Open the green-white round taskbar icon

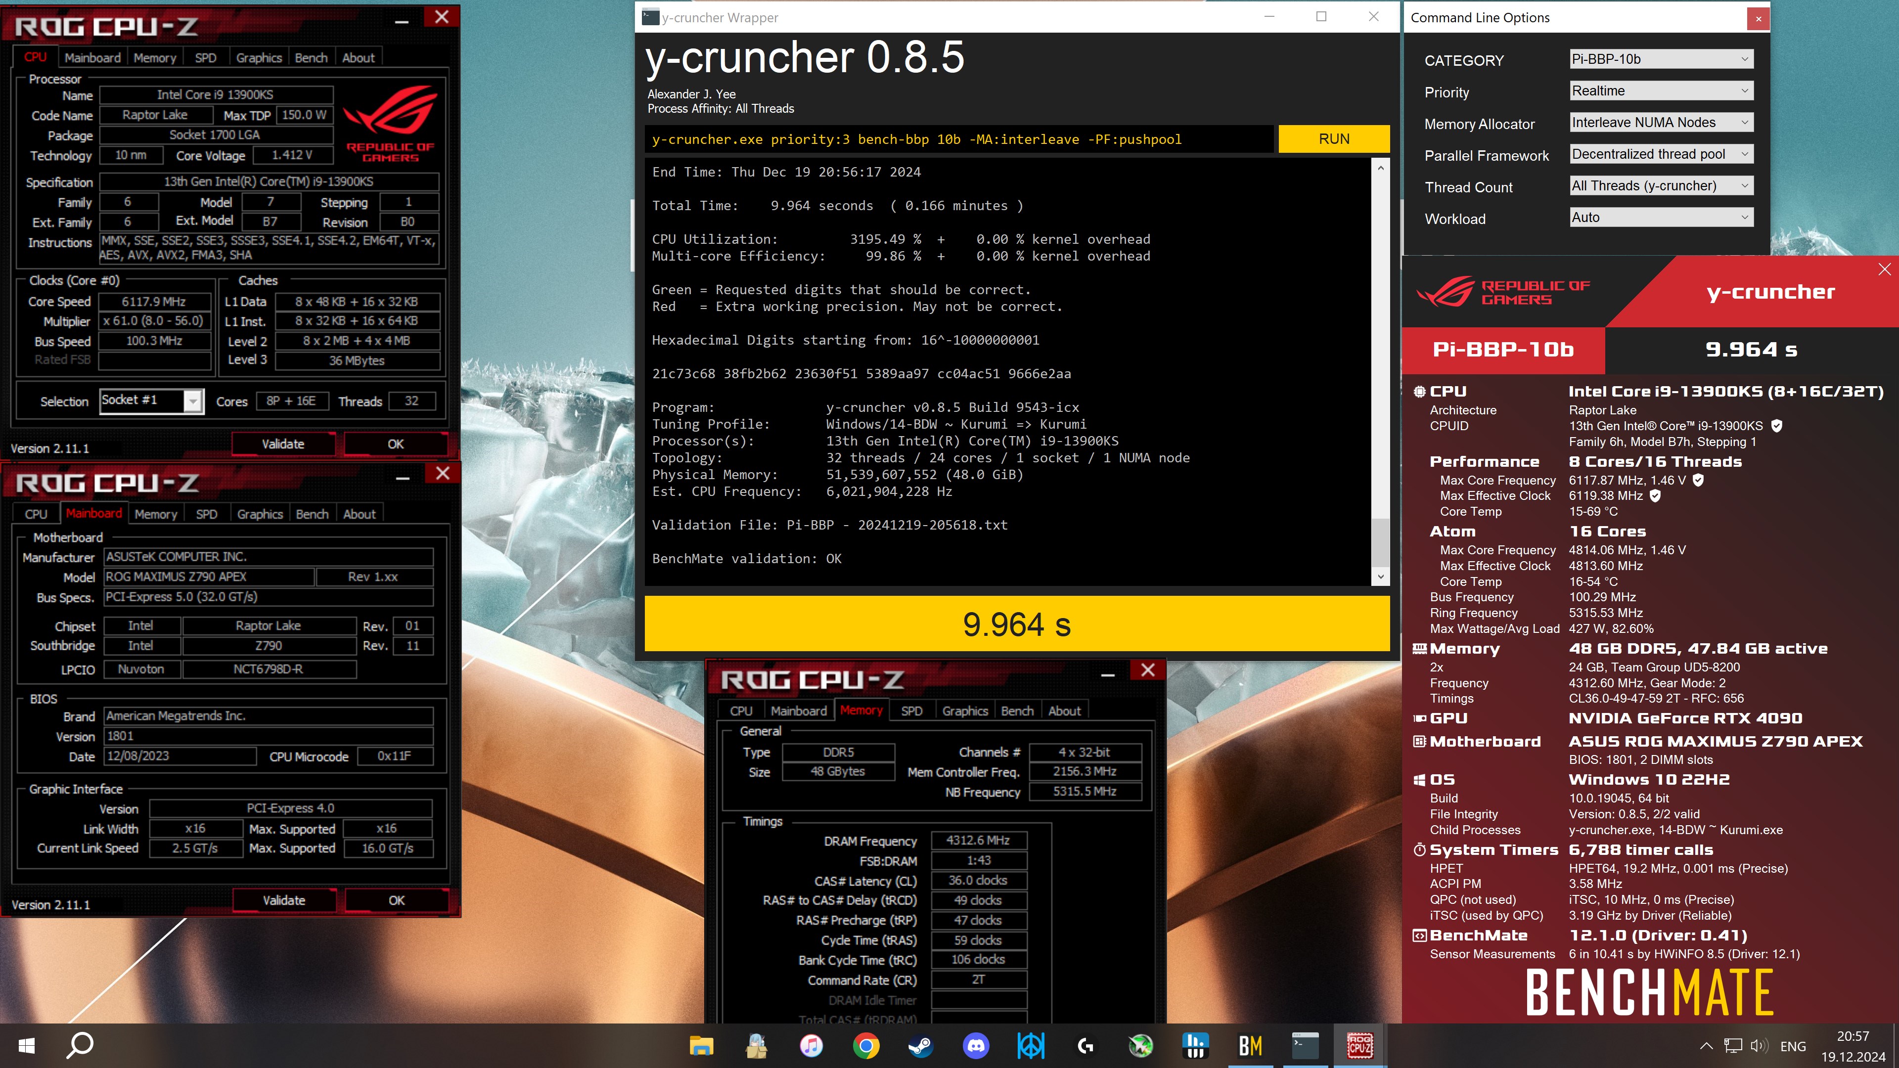(x=1140, y=1045)
